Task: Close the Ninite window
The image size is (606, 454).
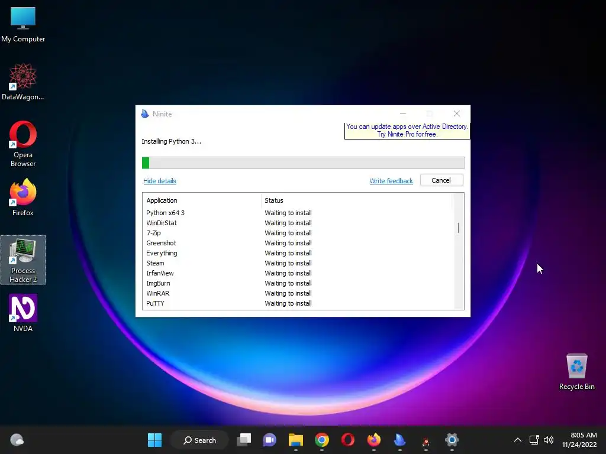Action: coord(457,113)
